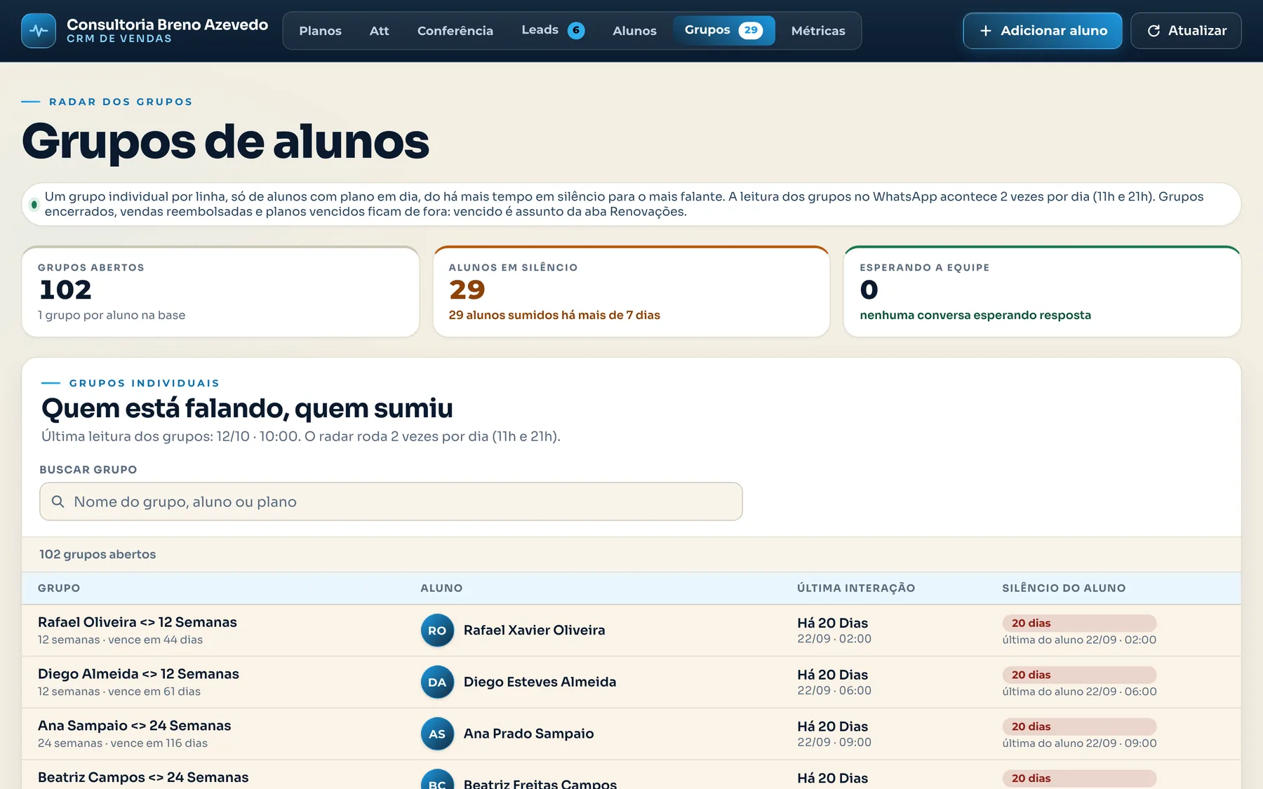This screenshot has height=789, width=1263.
Task: Click Há 20 Dias in Diego's row
Action: point(832,675)
